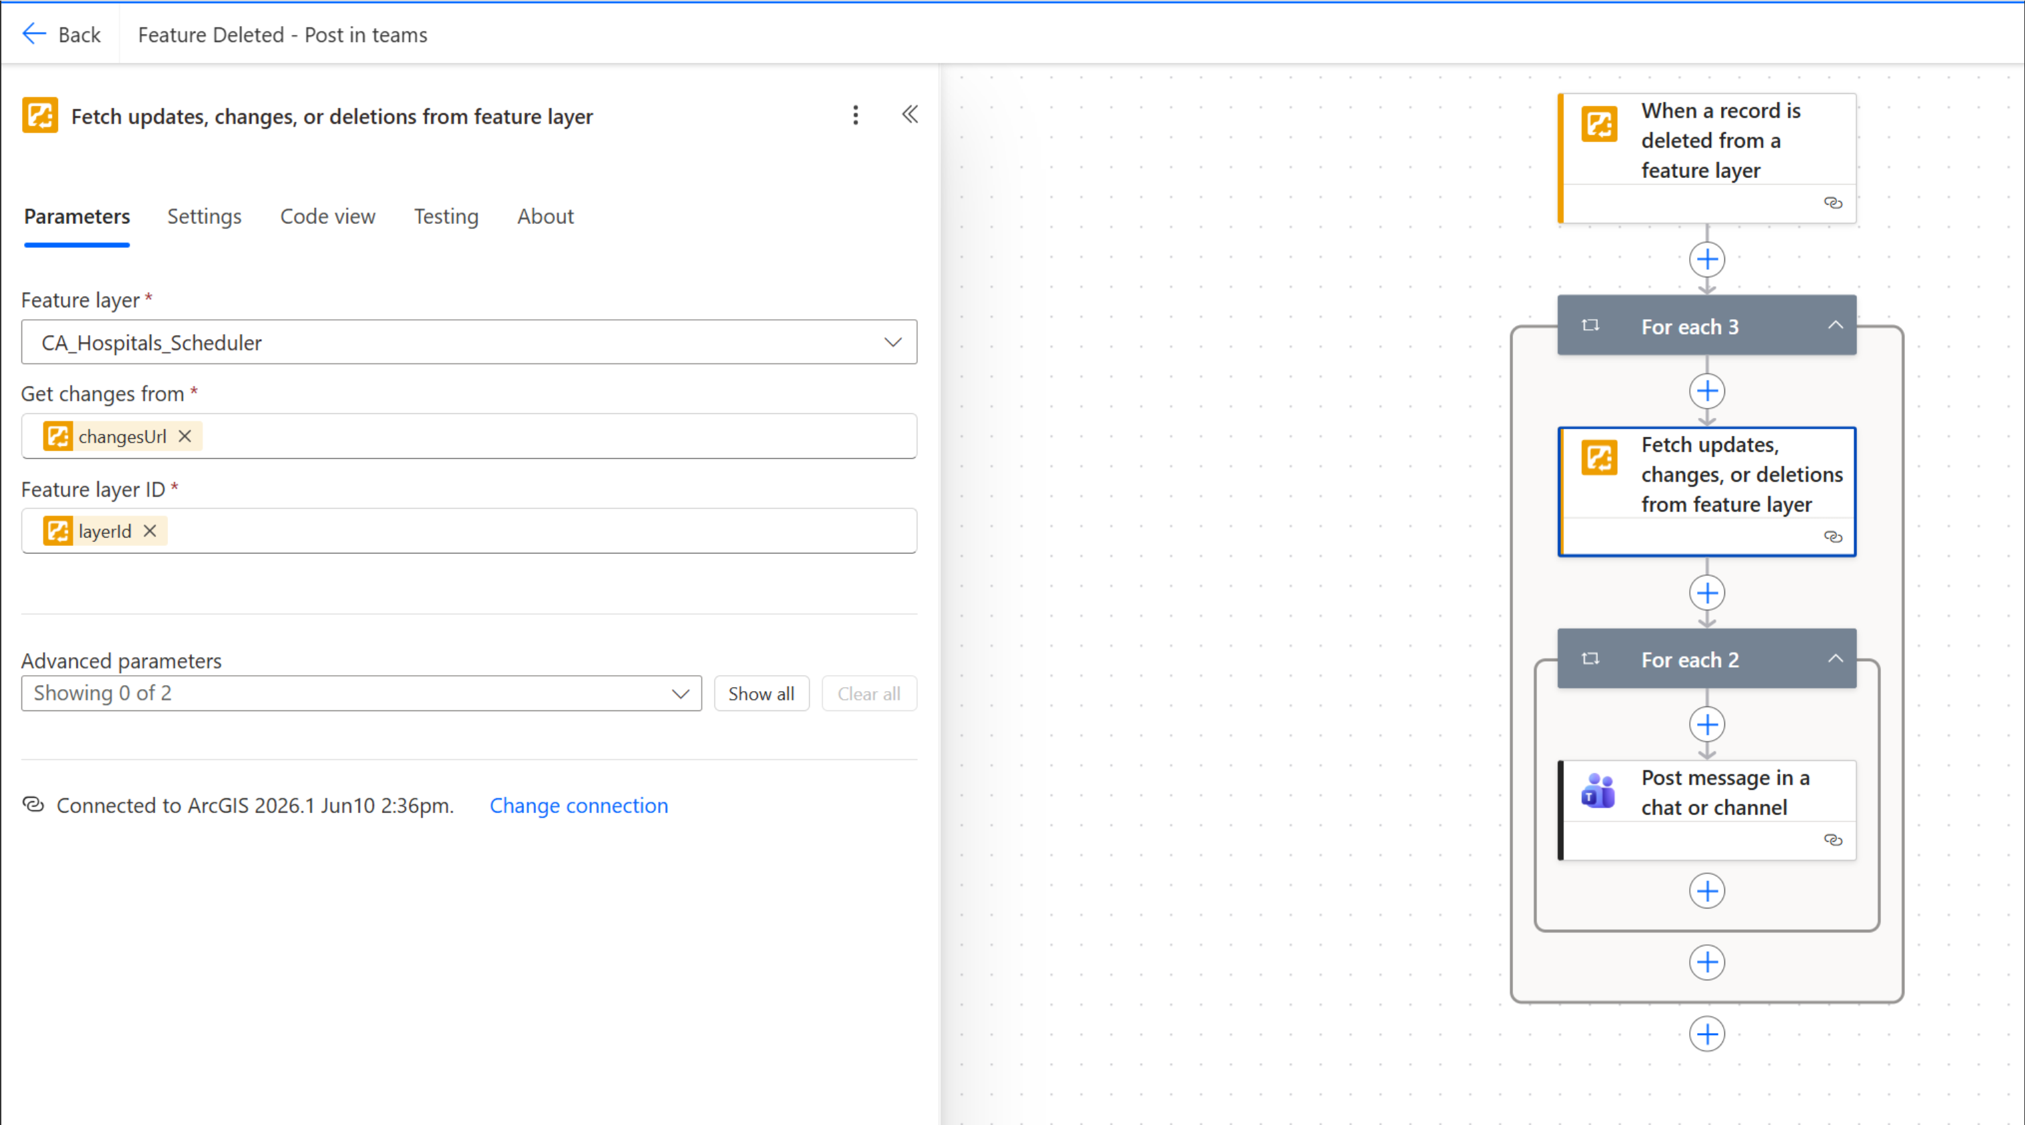2025x1125 pixels.
Task: Select the Post message in a chat card
Action: click(x=1706, y=810)
